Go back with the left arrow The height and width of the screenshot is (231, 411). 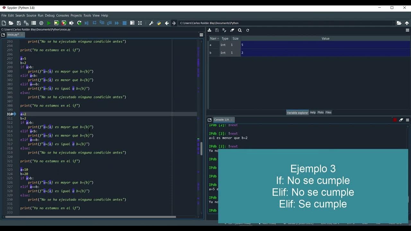[167, 23]
